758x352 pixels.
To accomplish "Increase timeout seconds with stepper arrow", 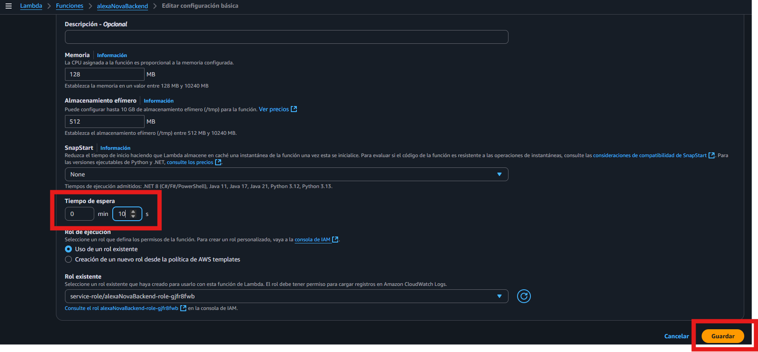I will [133, 211].
